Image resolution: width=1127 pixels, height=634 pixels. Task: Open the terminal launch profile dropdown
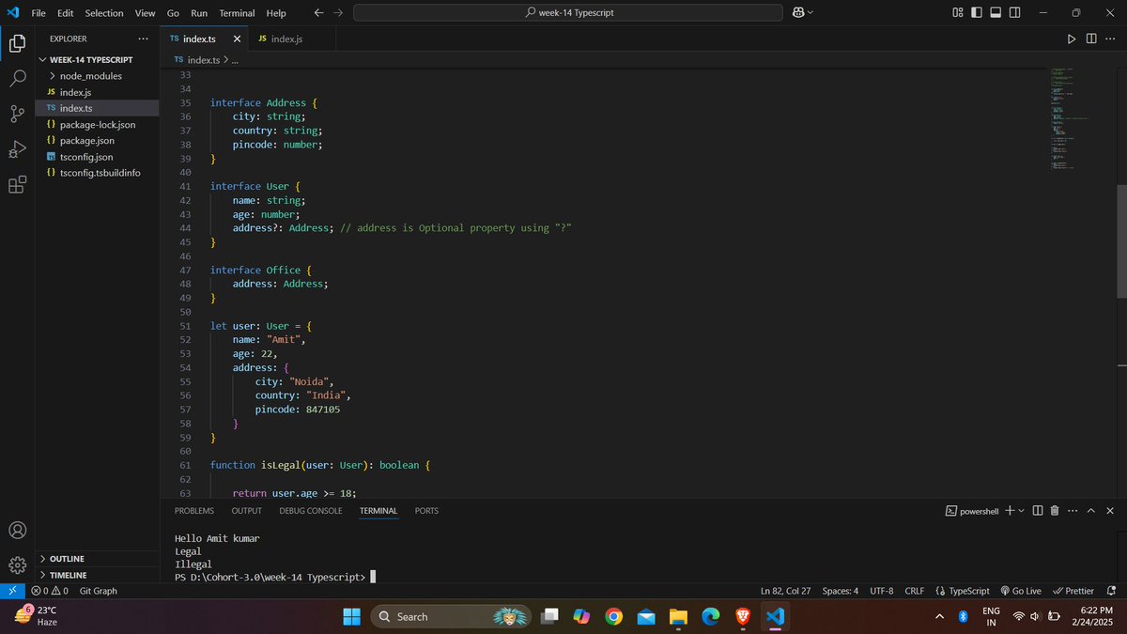pyautogui.click(x=1022, y=511)
